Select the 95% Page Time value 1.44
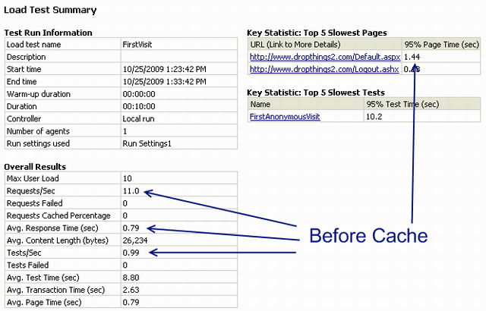The image size is (486, 311). click(x=412, y=57)
